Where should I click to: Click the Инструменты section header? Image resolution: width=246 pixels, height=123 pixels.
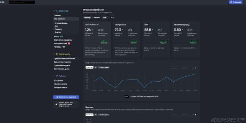[x=64, y=54]
